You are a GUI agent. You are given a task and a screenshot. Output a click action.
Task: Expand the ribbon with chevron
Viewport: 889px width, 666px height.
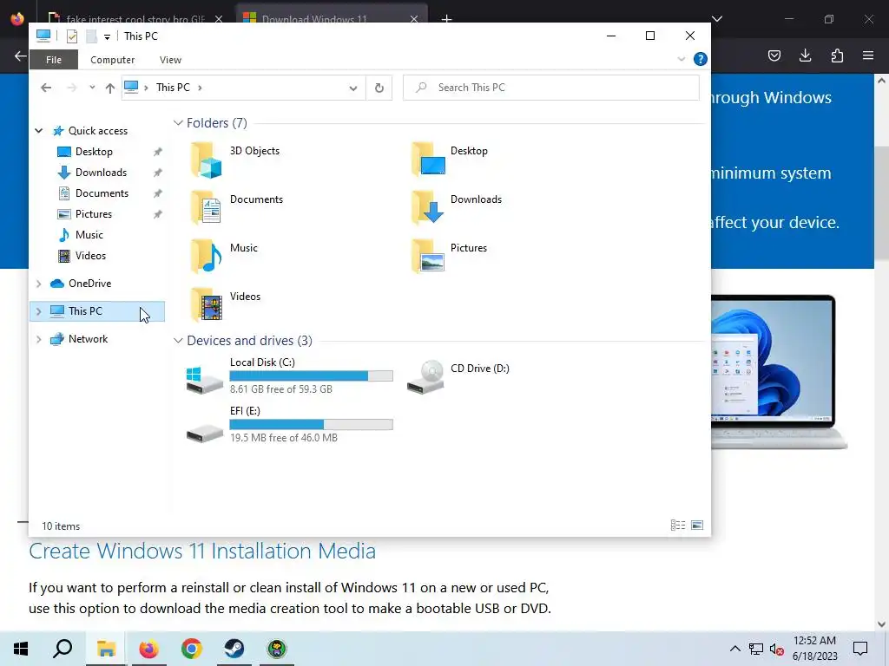point(681,59)
